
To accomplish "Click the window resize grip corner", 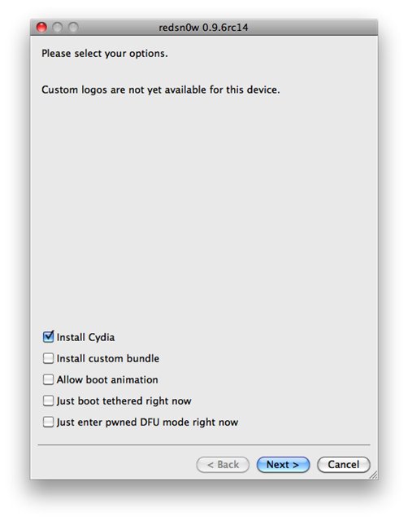I will coord(374,475).
